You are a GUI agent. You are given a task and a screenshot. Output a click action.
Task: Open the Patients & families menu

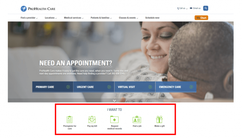tap(101, 18)
